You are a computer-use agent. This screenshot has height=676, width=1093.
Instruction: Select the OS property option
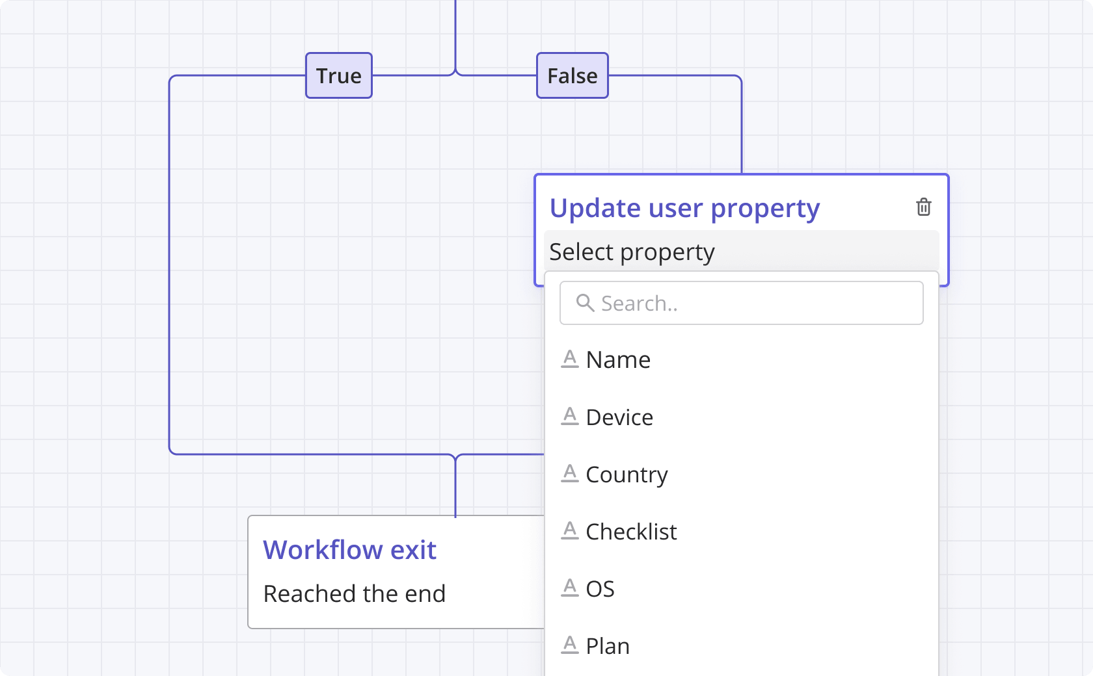coord(600,589)
